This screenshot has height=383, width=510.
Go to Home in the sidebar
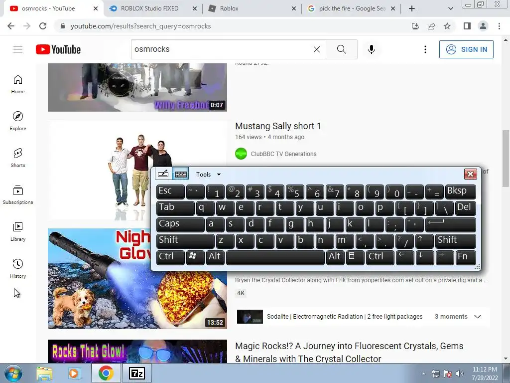pos(18,84)
